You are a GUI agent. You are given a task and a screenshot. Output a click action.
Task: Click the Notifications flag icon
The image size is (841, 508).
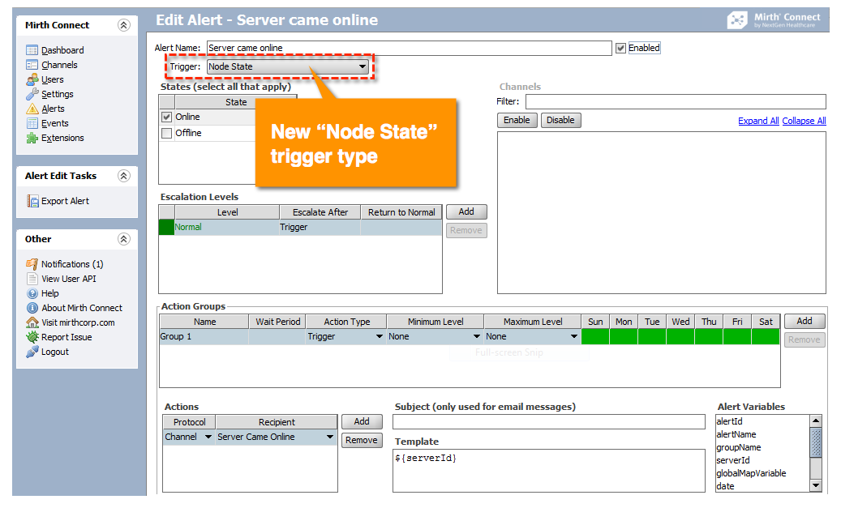(32, 264)
